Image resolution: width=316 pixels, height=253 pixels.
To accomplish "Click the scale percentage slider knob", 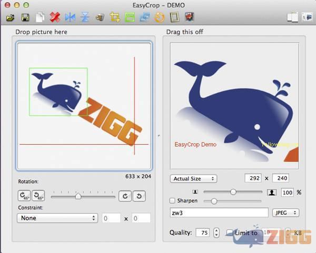I will (233, 192).
